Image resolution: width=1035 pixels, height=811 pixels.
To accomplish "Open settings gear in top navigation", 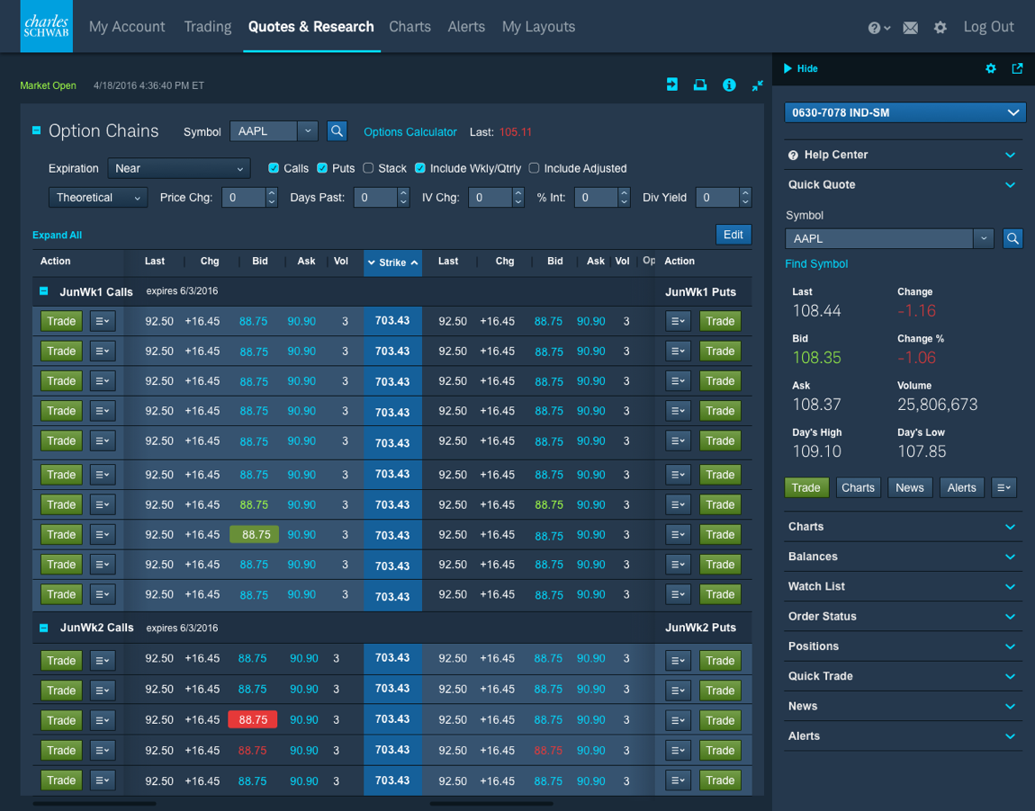I will [940, 28].
